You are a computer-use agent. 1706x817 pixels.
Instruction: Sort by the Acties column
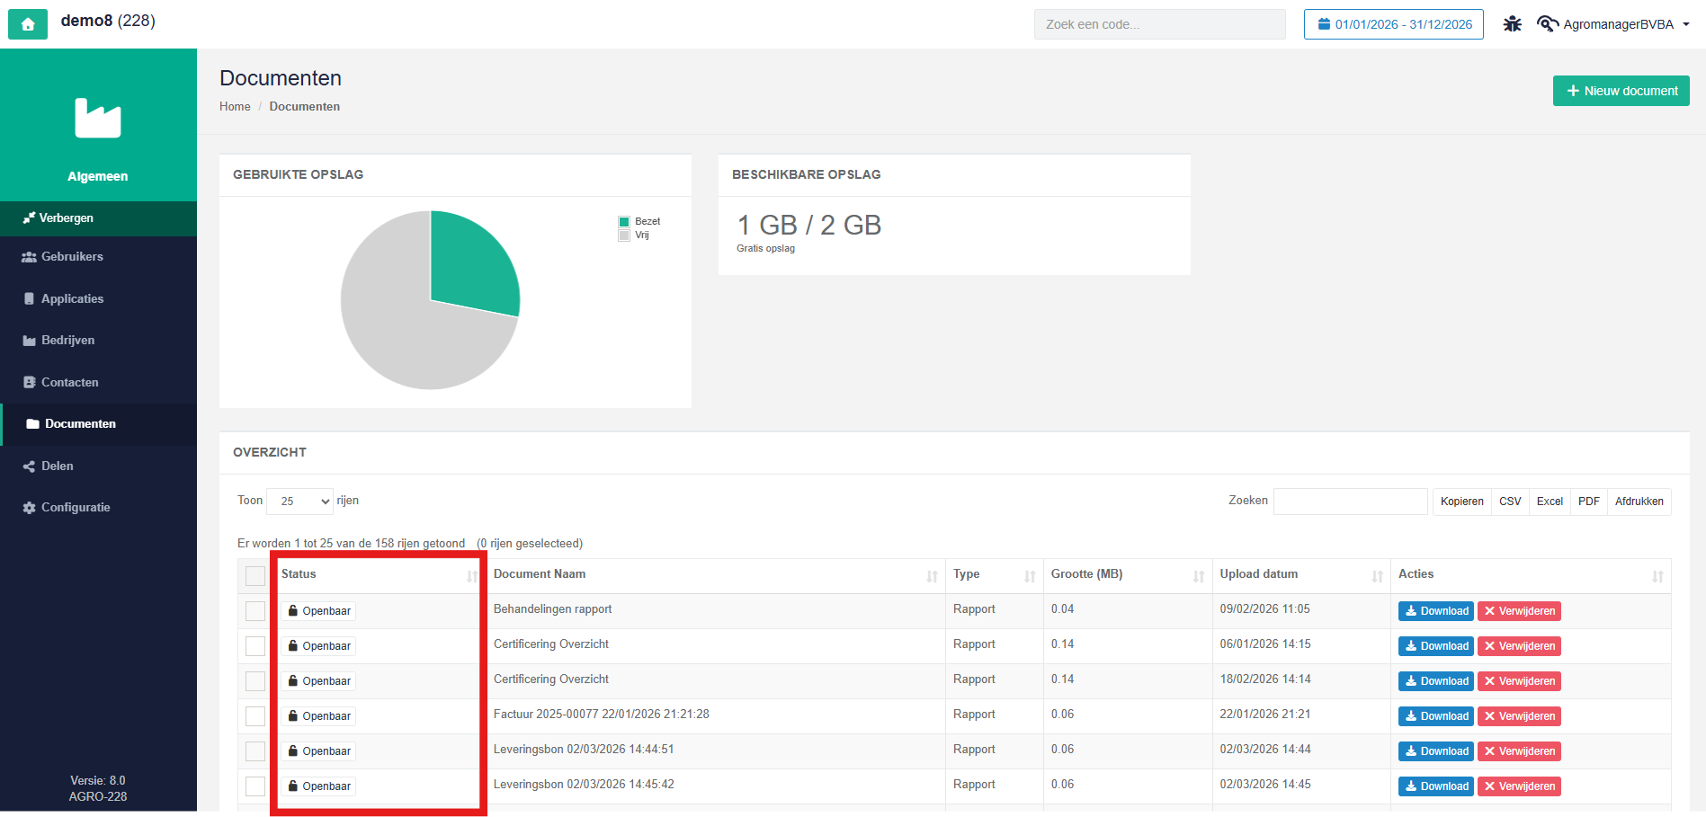(x=1531, y=575)
